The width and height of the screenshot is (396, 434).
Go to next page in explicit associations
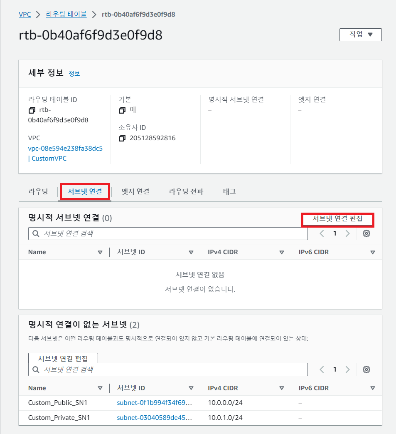pos(348,233)
